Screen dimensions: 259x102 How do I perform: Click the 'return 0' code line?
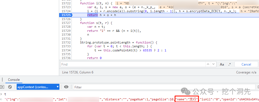94,58
